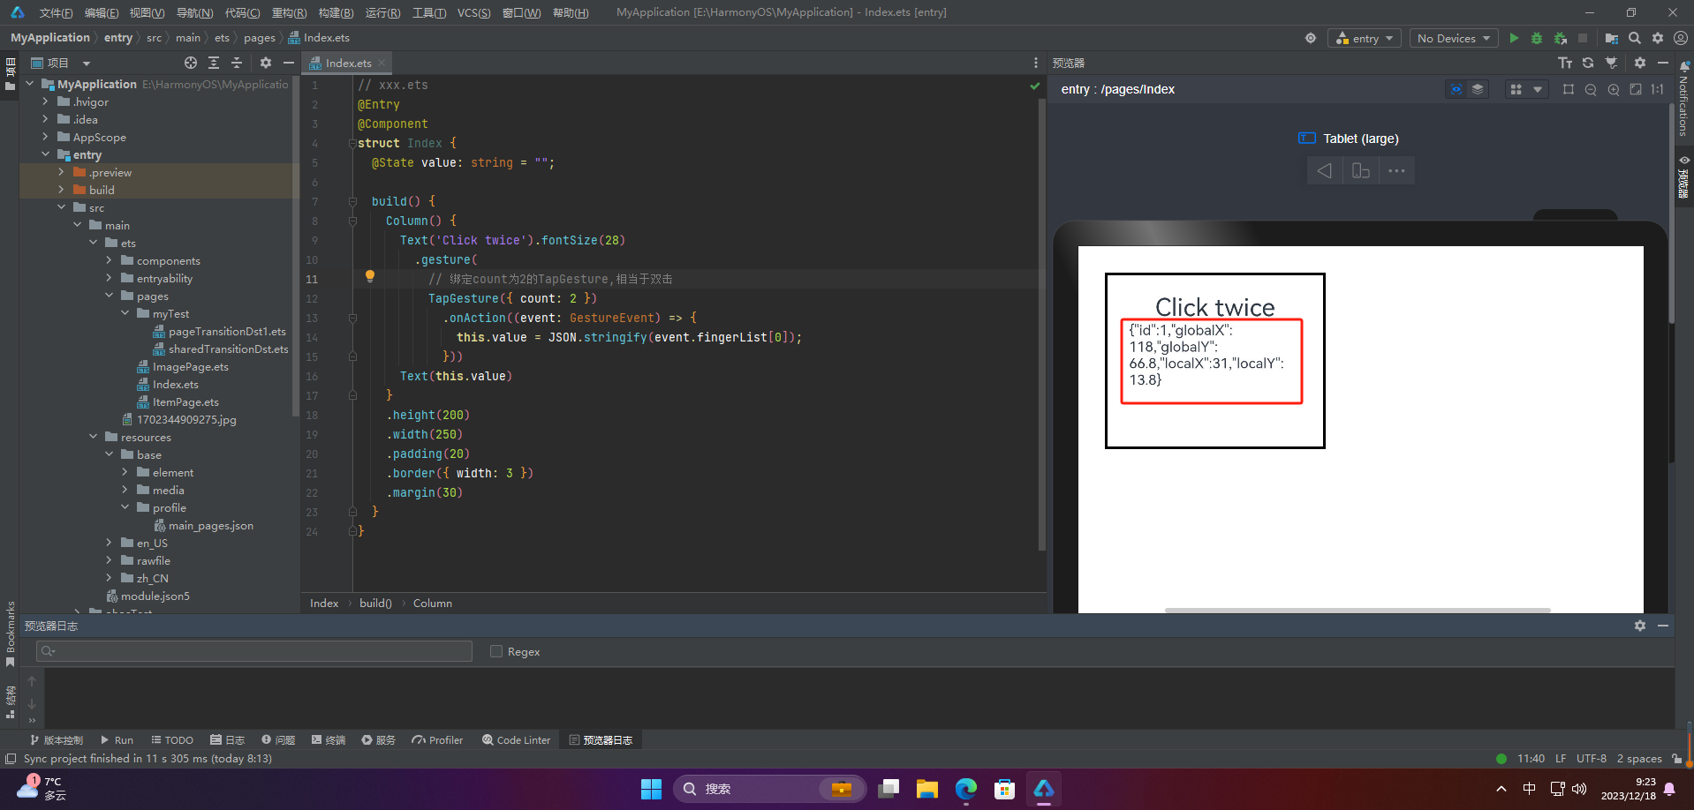
Task: Open previewer panel settings gear
Action: [1640, 63]
